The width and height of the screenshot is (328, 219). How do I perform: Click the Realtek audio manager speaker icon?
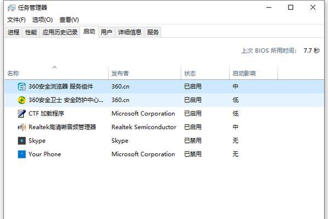pos(22,127)
